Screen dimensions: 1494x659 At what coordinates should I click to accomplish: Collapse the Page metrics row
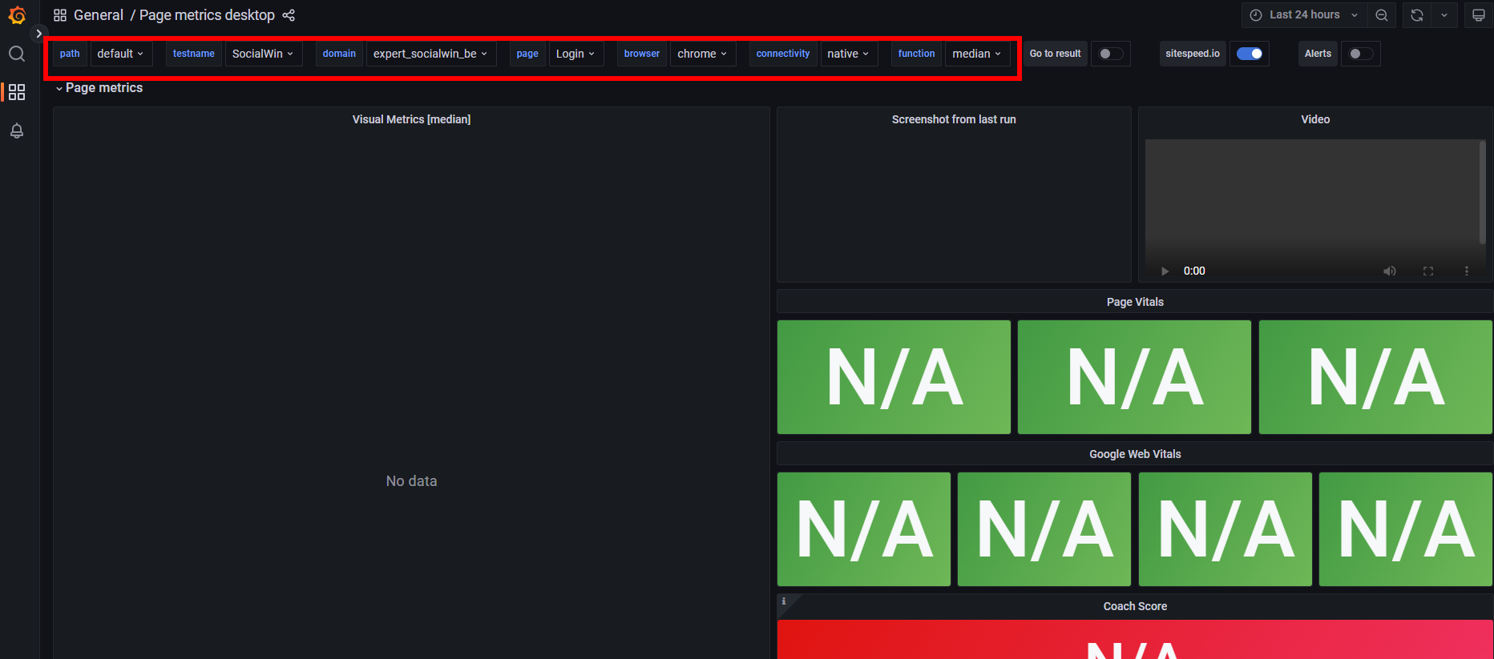(99, 88)
